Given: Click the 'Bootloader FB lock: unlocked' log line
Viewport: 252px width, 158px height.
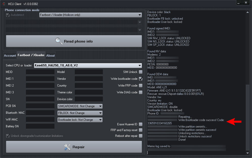Looking at the screenshot, I should point(165,19).
